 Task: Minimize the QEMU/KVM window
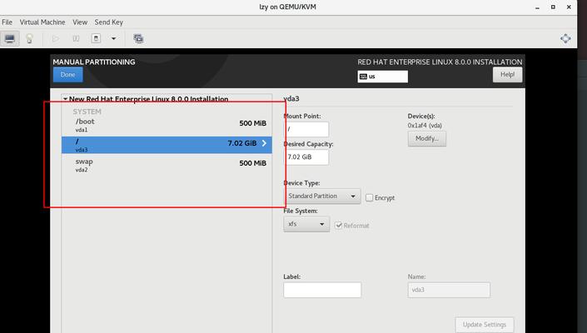click(538, 7)
